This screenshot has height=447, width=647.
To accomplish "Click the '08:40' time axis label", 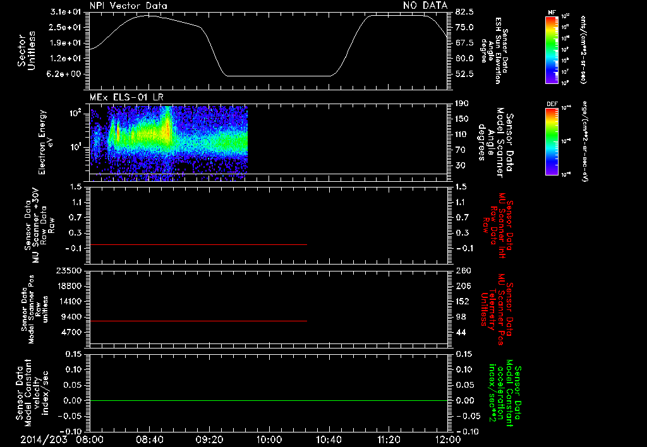I will click(x=149, y=439).
